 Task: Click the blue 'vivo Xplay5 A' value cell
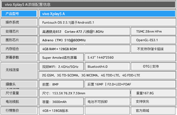pyautogui.click(x=107, y=14)
